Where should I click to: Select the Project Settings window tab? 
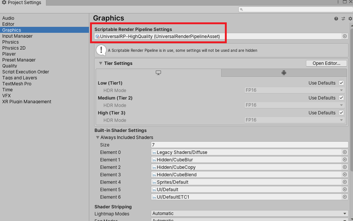[x=22, y=3]
